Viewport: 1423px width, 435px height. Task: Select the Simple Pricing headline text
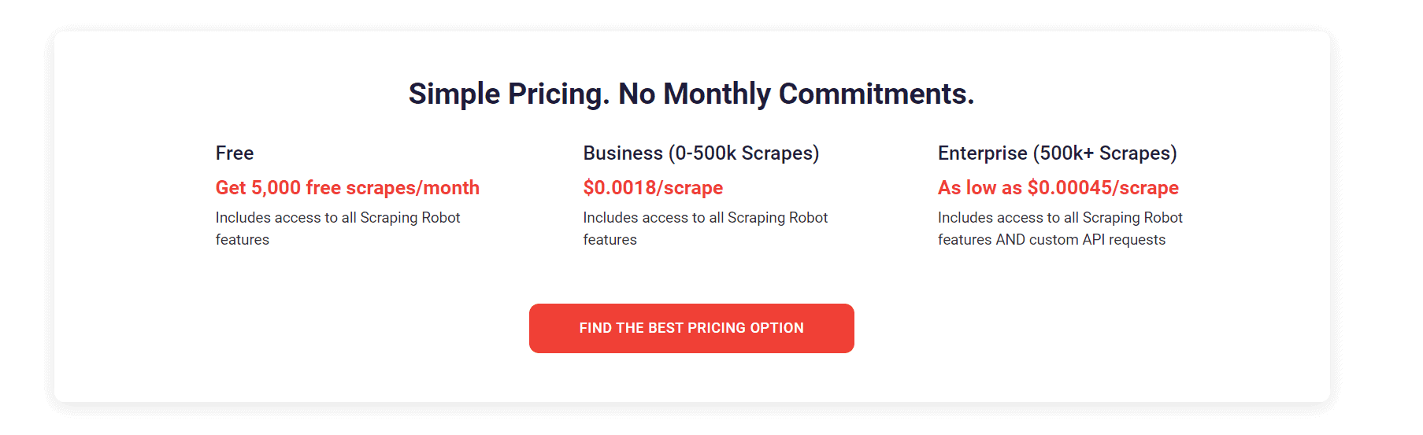click(x=691, y=94)
